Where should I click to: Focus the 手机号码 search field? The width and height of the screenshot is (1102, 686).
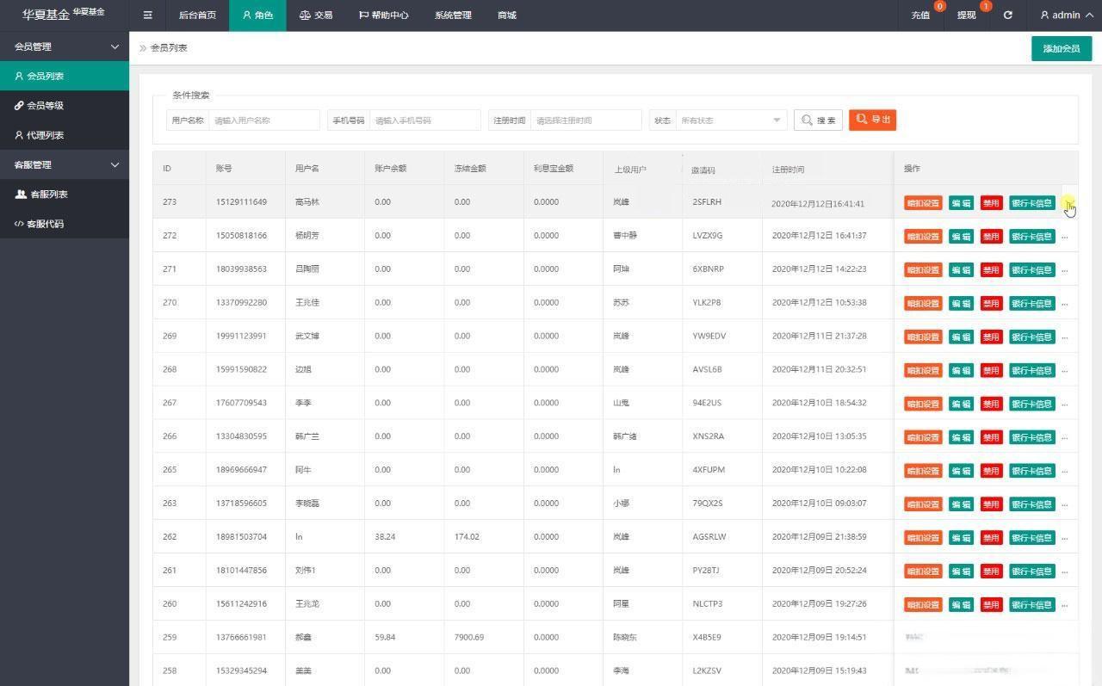tap(425, 121)
